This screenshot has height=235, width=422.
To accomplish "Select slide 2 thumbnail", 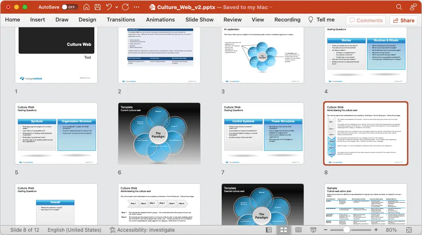I will click(x=159, y=55).
